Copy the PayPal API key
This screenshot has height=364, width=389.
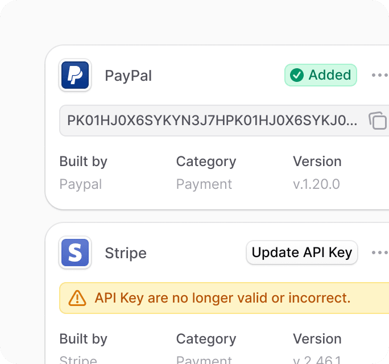(x=378, y=121)
